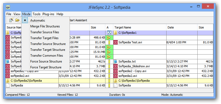Click the notepad icon of target Softpedia.txt
The width and height of the screenshot is (221, 104).
pyautogui.click(x=116, y=61)
